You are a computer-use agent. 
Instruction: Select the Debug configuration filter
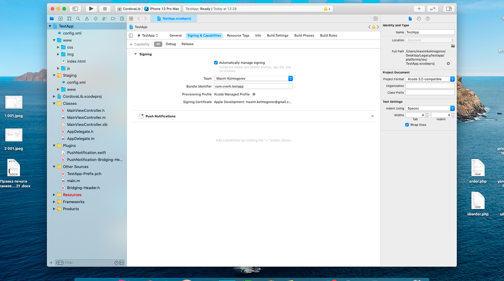click(171, 44)
